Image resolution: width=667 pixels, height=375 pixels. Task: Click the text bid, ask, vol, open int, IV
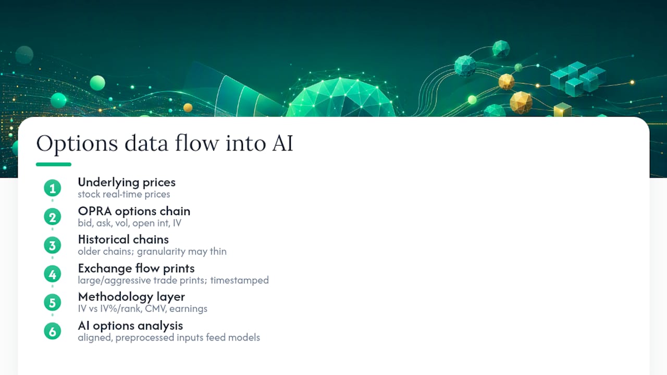click(130, 223)
